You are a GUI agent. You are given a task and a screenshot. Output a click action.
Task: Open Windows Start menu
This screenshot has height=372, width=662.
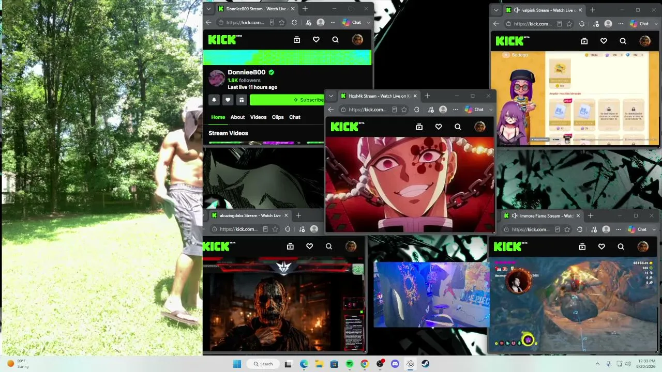(237, 364)
